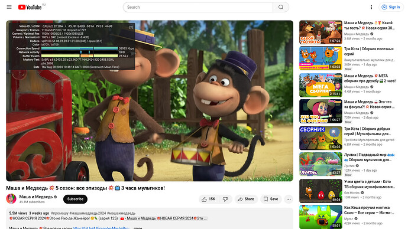
Task: Open the hamburger guide menu
Action: point(9,7)
